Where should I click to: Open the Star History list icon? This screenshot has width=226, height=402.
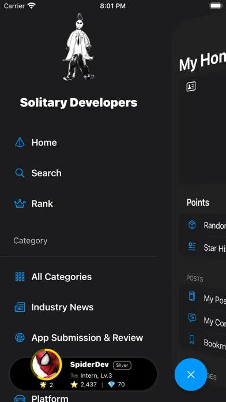coord(192,247)
